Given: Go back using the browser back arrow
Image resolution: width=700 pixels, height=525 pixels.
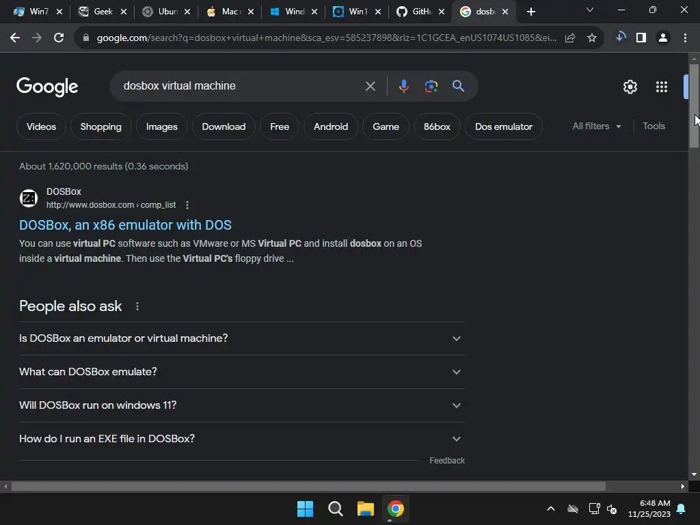Looking at the screenshot, I should point(15,38).
